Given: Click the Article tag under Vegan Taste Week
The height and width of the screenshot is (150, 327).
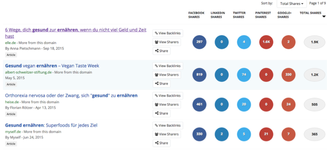Looking at the screenshot, I should [x=11, y=85].
